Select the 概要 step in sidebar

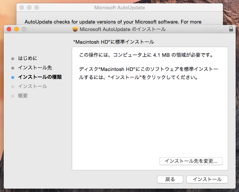click(x=23, y=96)
